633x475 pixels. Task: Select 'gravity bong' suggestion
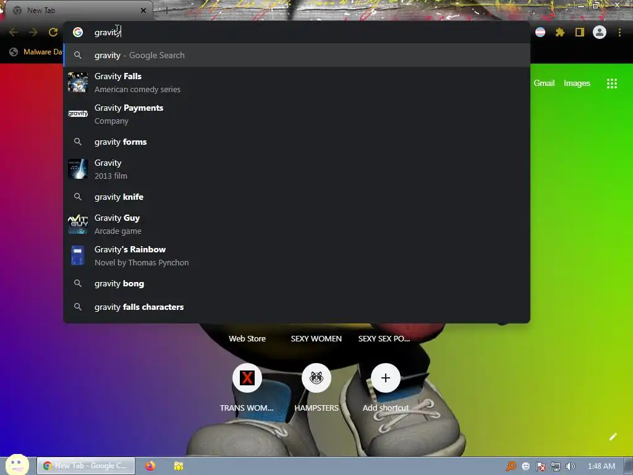coord(296,283)
